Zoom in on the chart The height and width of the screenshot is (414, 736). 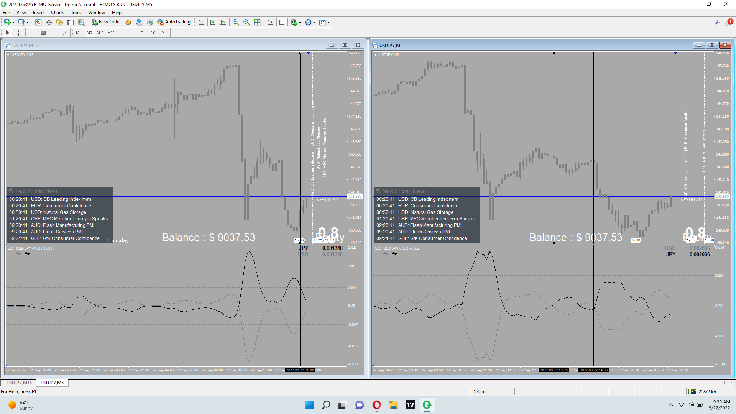pyautogui.click(x=236, y=22)
